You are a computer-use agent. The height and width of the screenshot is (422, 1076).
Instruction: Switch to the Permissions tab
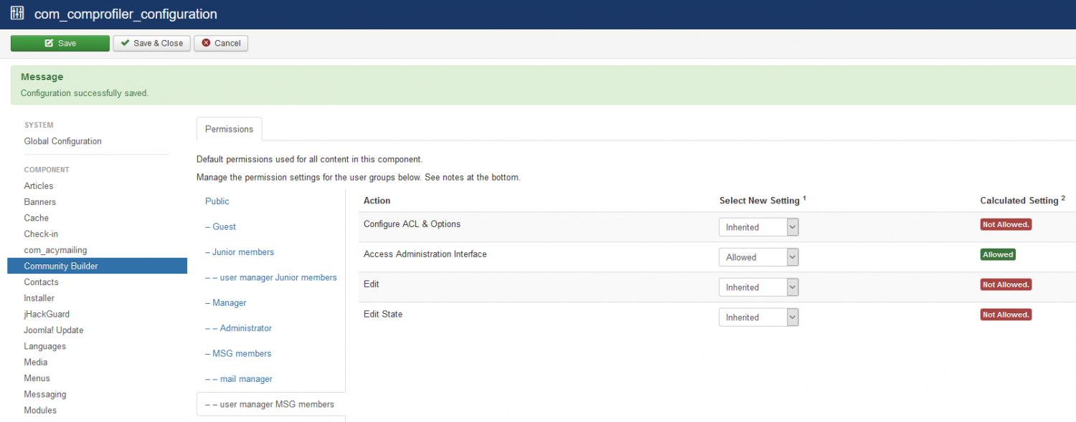tap(229, 129)
